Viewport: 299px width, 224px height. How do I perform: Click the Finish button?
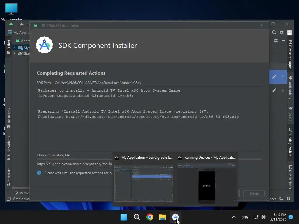254,194
